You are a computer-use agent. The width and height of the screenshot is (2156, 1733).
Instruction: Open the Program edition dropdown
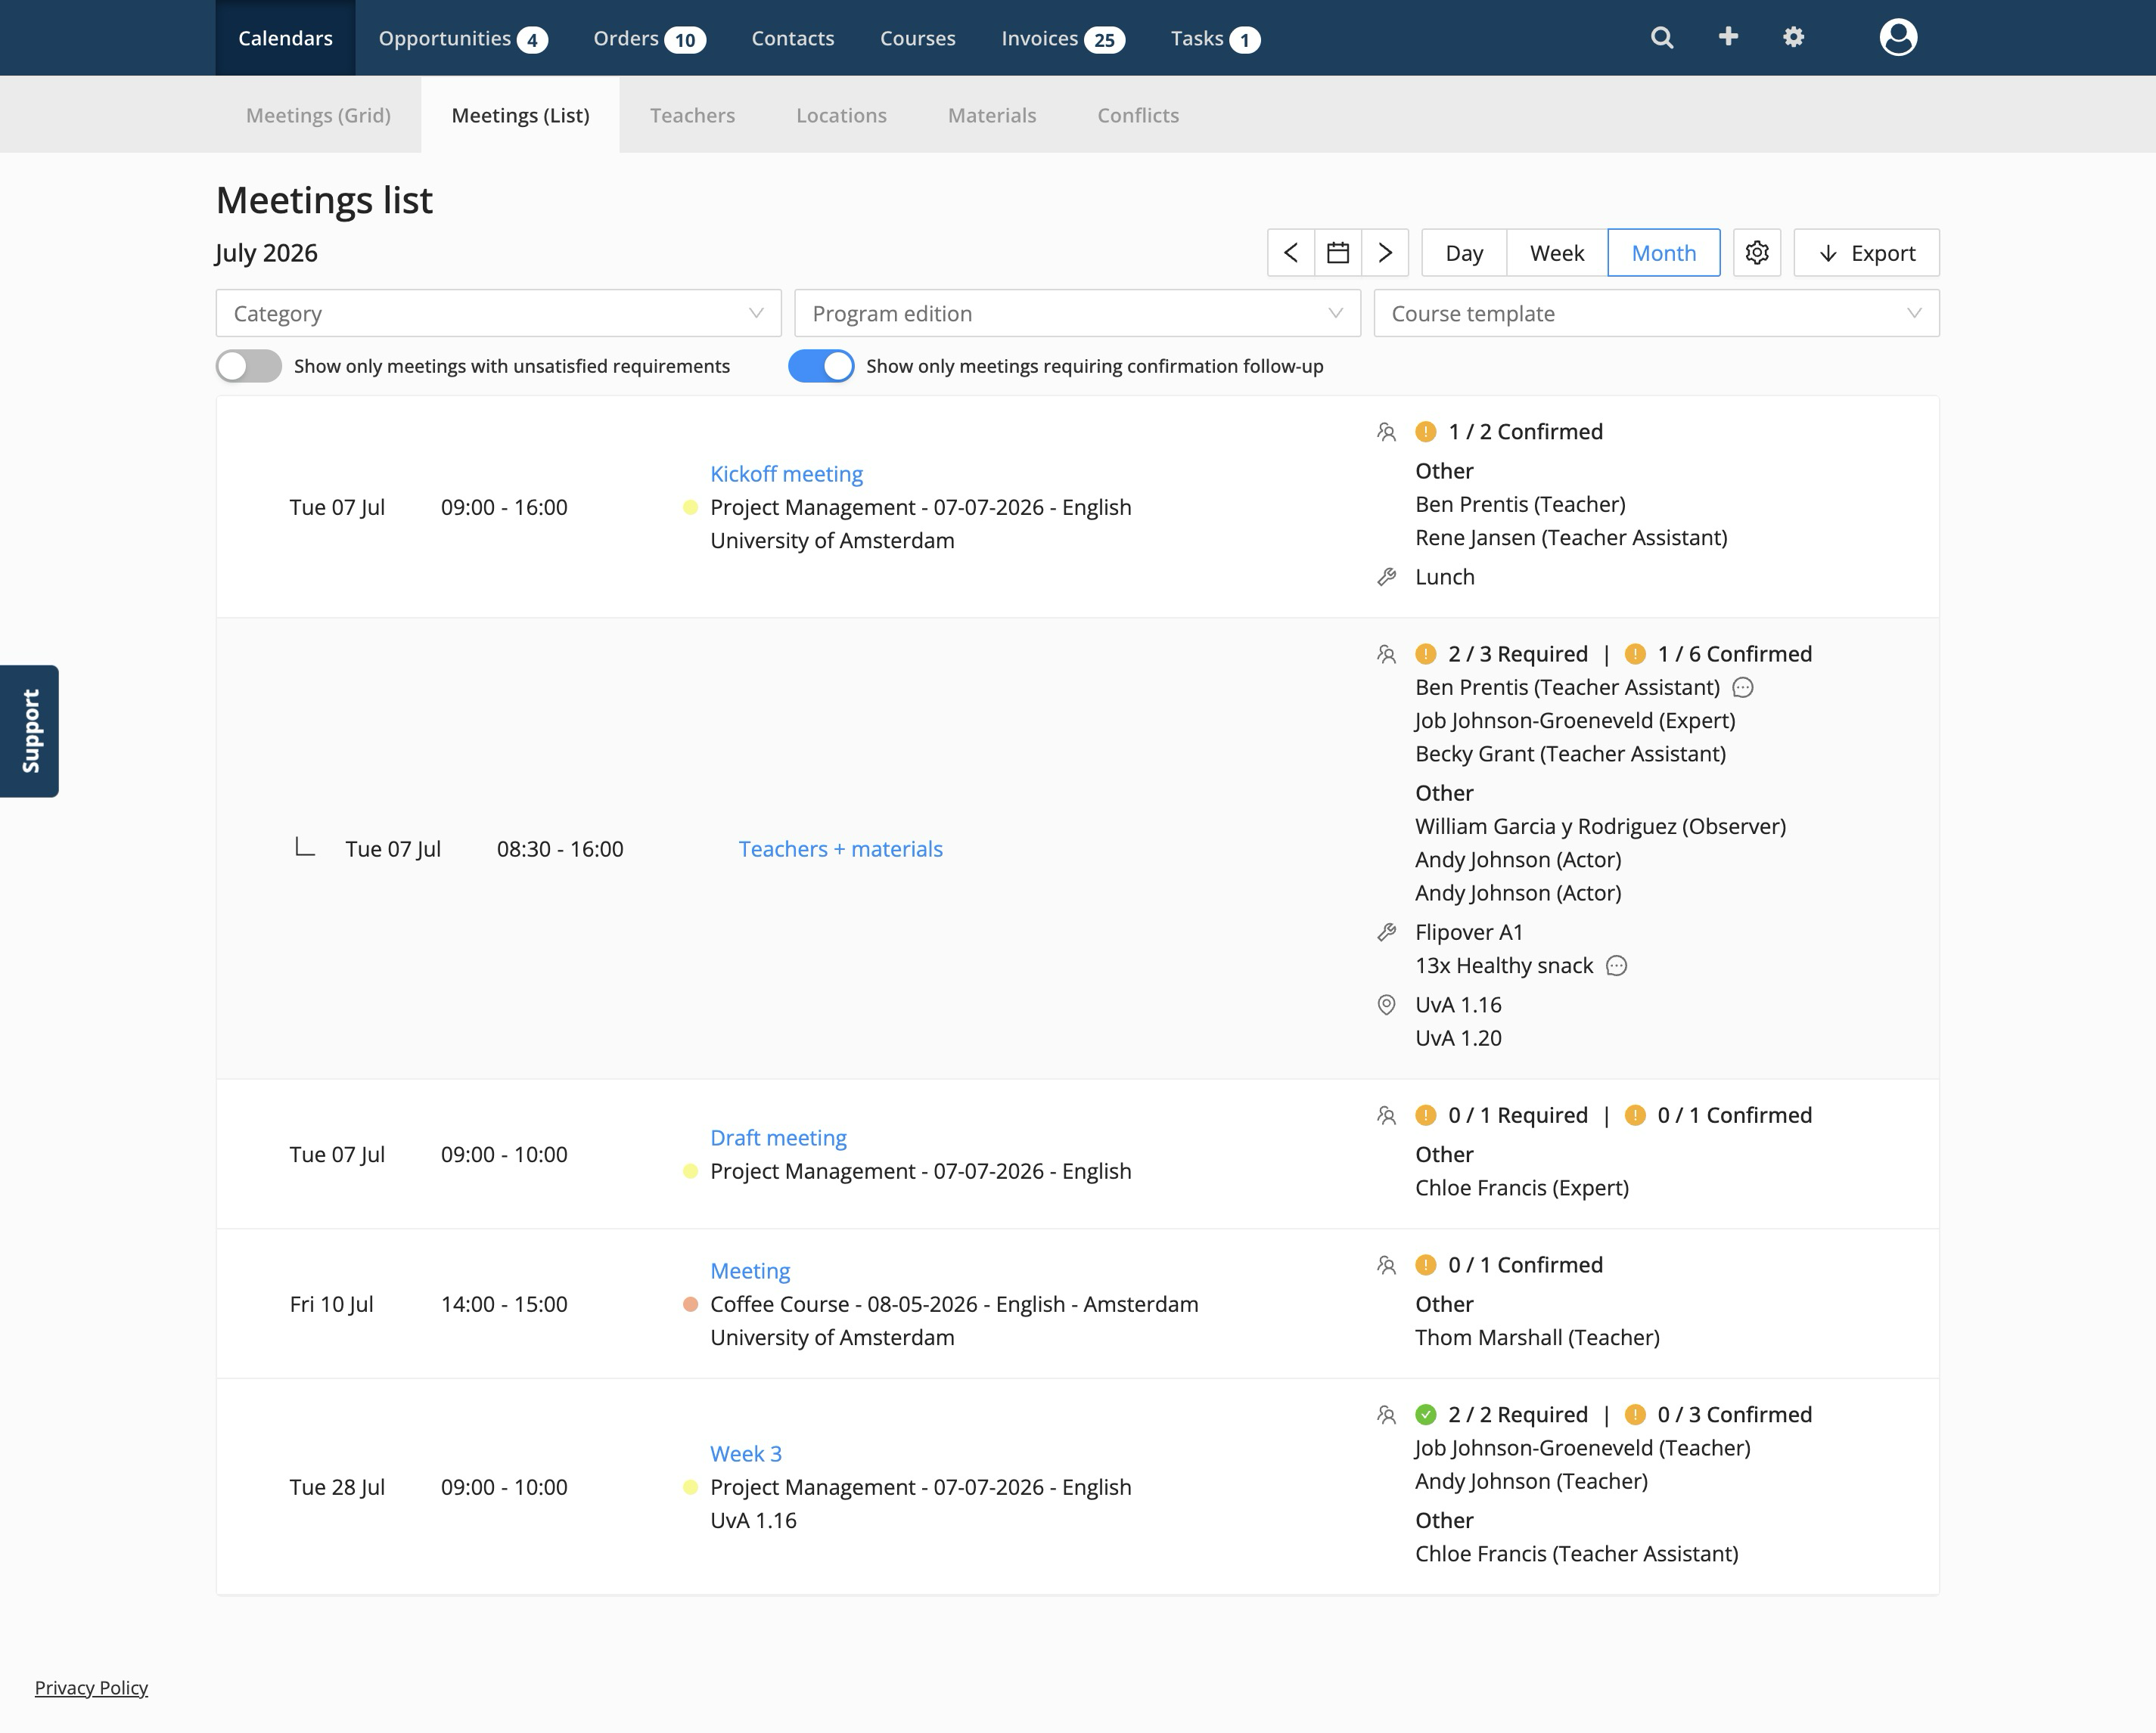(x=1077, y=313)
